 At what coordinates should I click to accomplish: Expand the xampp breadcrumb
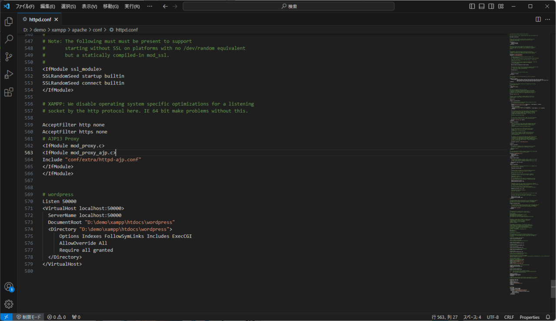tap(59, 30)
